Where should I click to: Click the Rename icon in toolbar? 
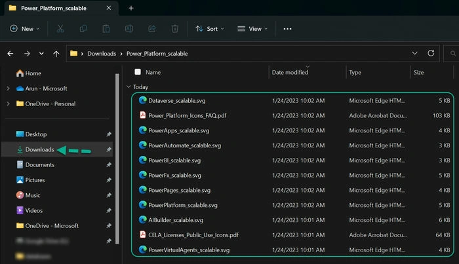[129, 29]
